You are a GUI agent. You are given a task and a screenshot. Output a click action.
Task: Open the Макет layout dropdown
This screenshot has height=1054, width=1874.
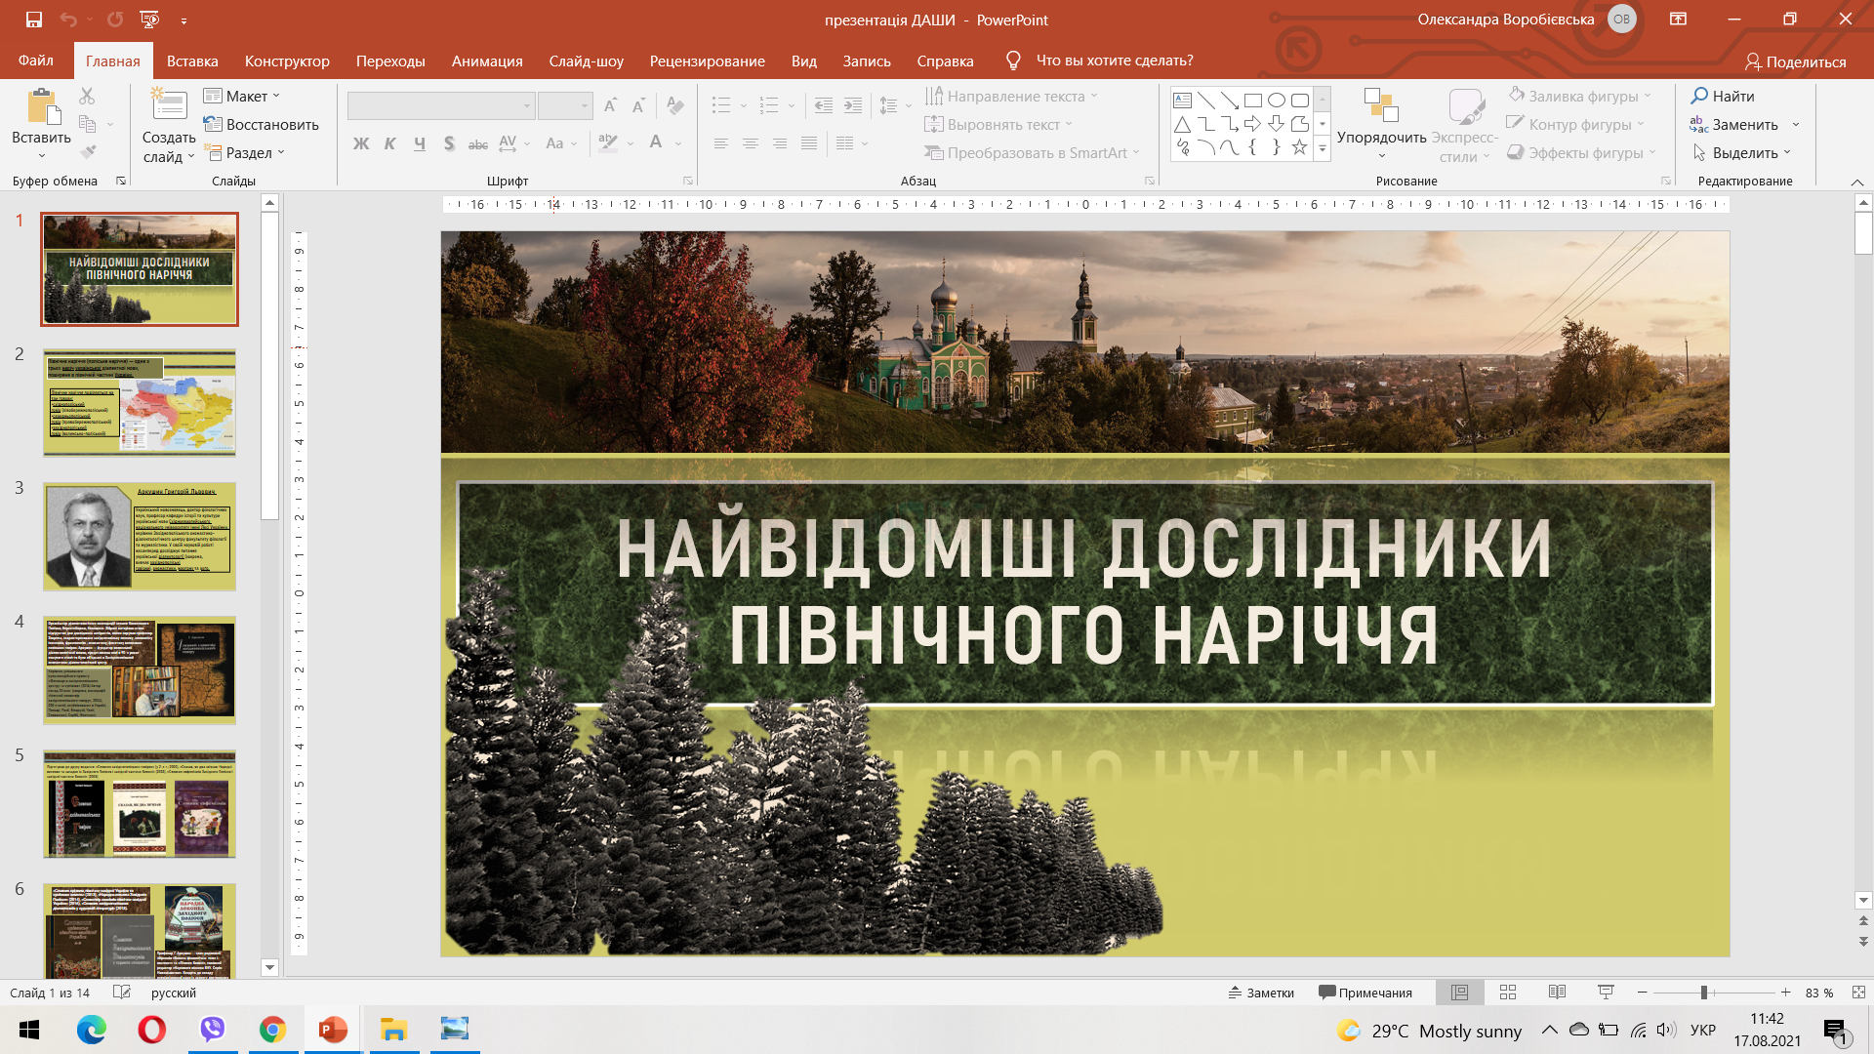[x=242, y=96]
